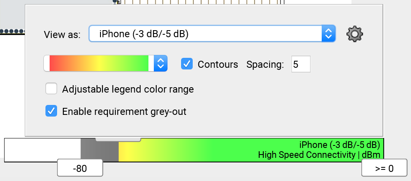Click the small handle tab above legend bar

(118, 139)
